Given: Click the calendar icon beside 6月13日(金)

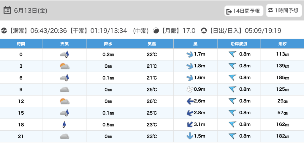Looking at the screenshot, I should (x=7, y=10).
